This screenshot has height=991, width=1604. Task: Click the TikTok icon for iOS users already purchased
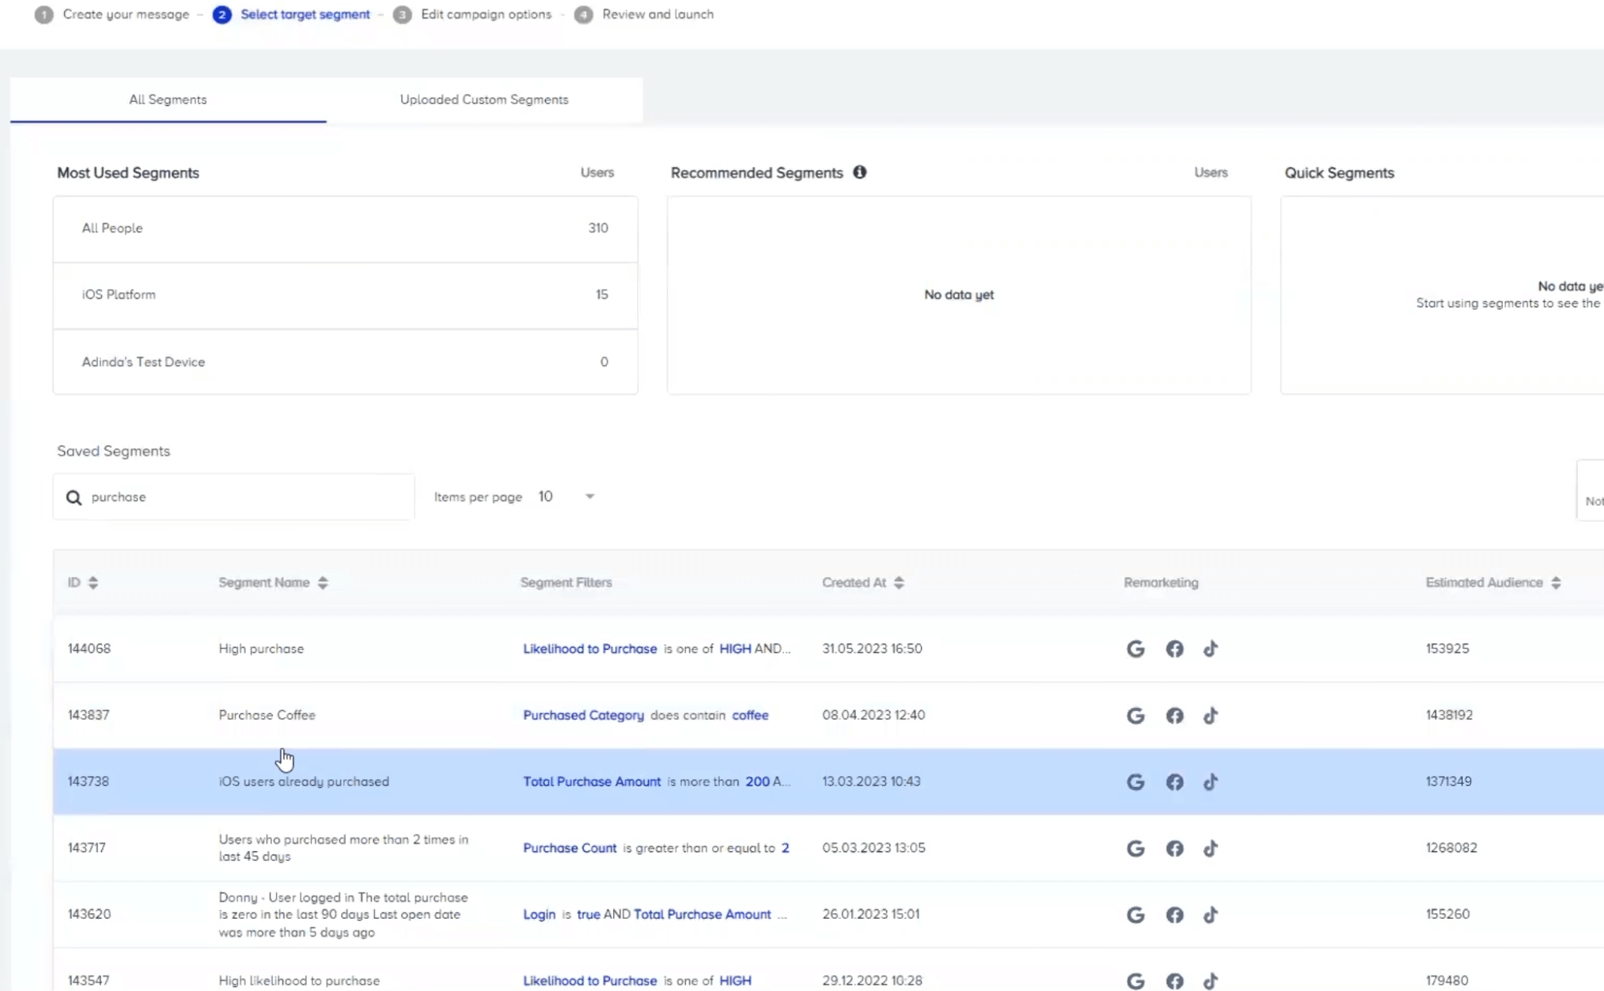click(x=1212, y=782)
